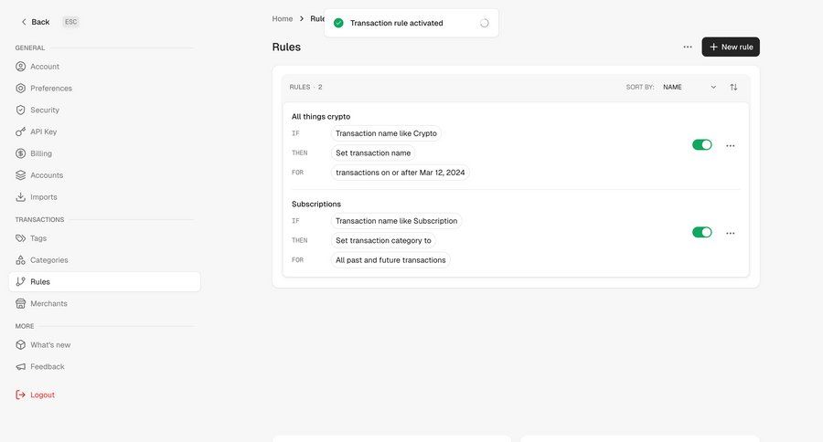823x442 pixels.
Task: Click the Categories shapes icon
Action: point(20,260)
